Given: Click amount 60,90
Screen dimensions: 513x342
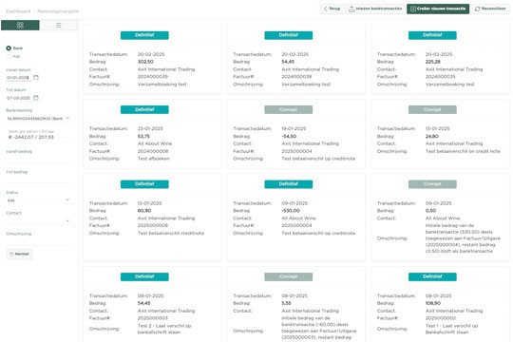Looking at the screenshot, I should (x=144, y=211).
